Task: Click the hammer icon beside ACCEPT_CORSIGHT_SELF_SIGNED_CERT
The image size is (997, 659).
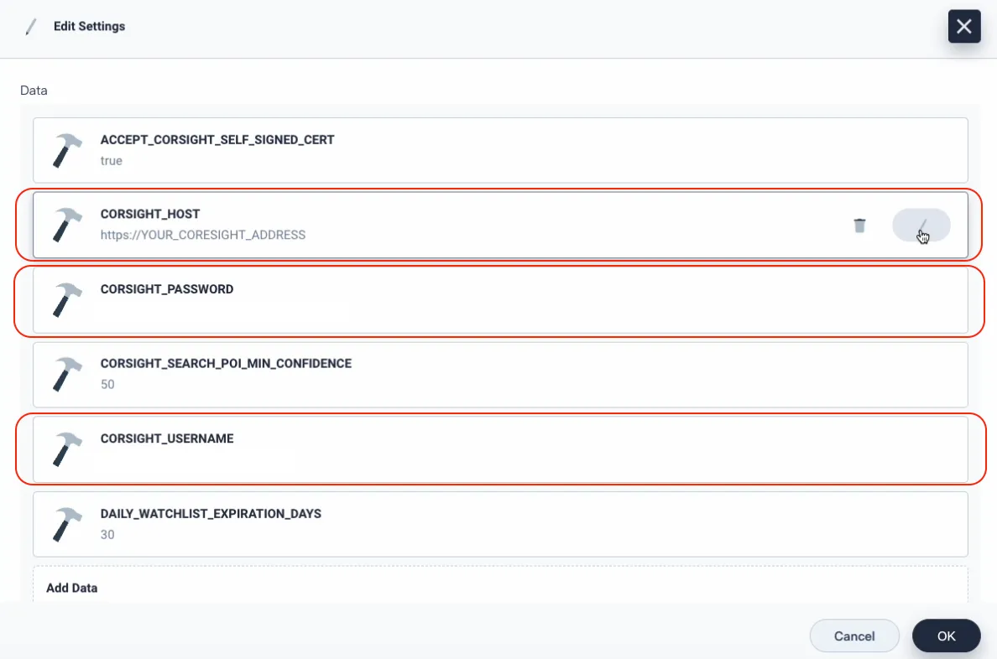Action: pos(66,151)
